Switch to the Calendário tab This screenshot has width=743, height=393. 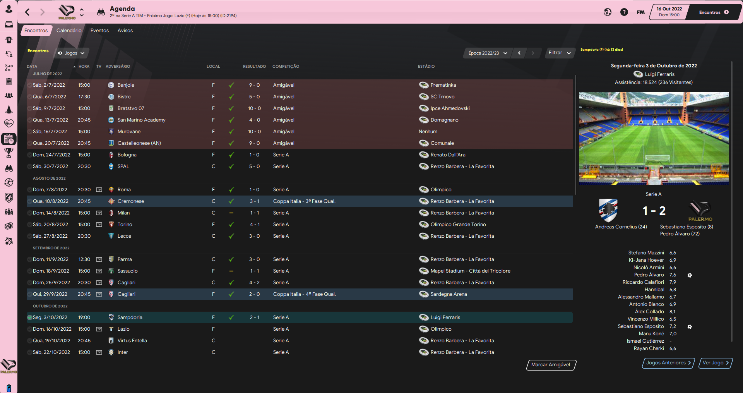(69, 31)
